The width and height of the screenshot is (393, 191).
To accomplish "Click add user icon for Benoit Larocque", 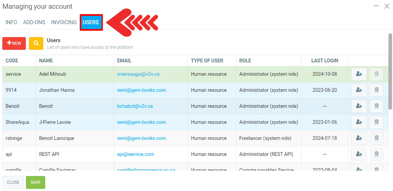I will [359, 138].
